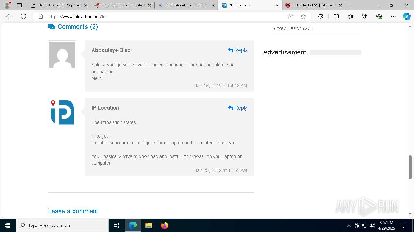Viewport: 414px width, 232px height.
Task: Click the Jan 16, 2019 at 04:18 AM timestamp
Action: 221,86
